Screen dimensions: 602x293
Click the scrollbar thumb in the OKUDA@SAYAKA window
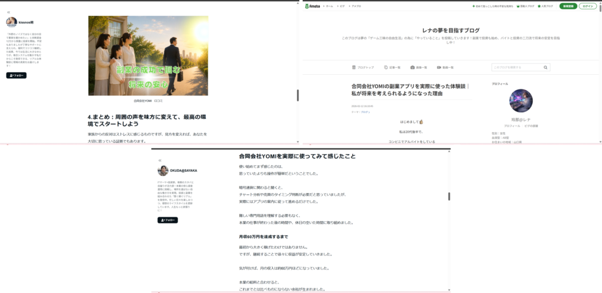point(449,197)
